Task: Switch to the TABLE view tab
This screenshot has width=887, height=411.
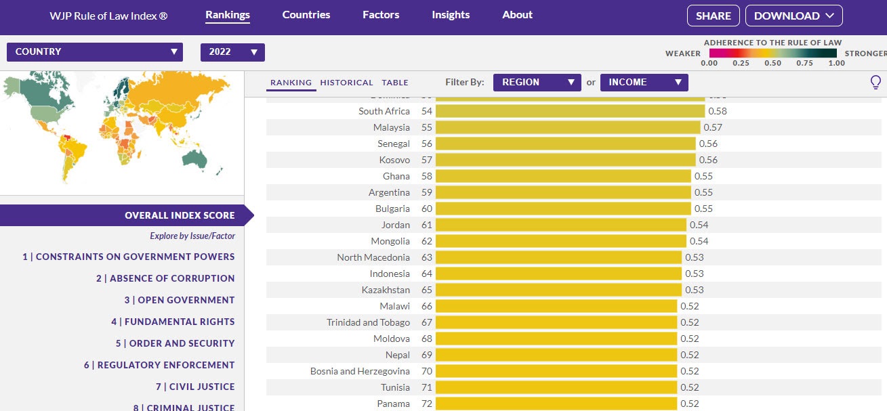Action: pyautogui.click(x=395, y=83)
